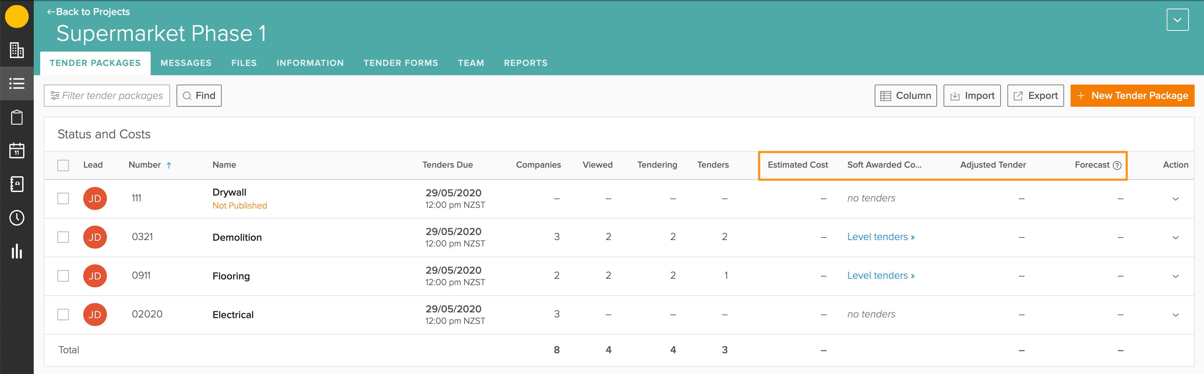1204x374 pixels.
Task: Click the Viewed column header
Action: 597,165
